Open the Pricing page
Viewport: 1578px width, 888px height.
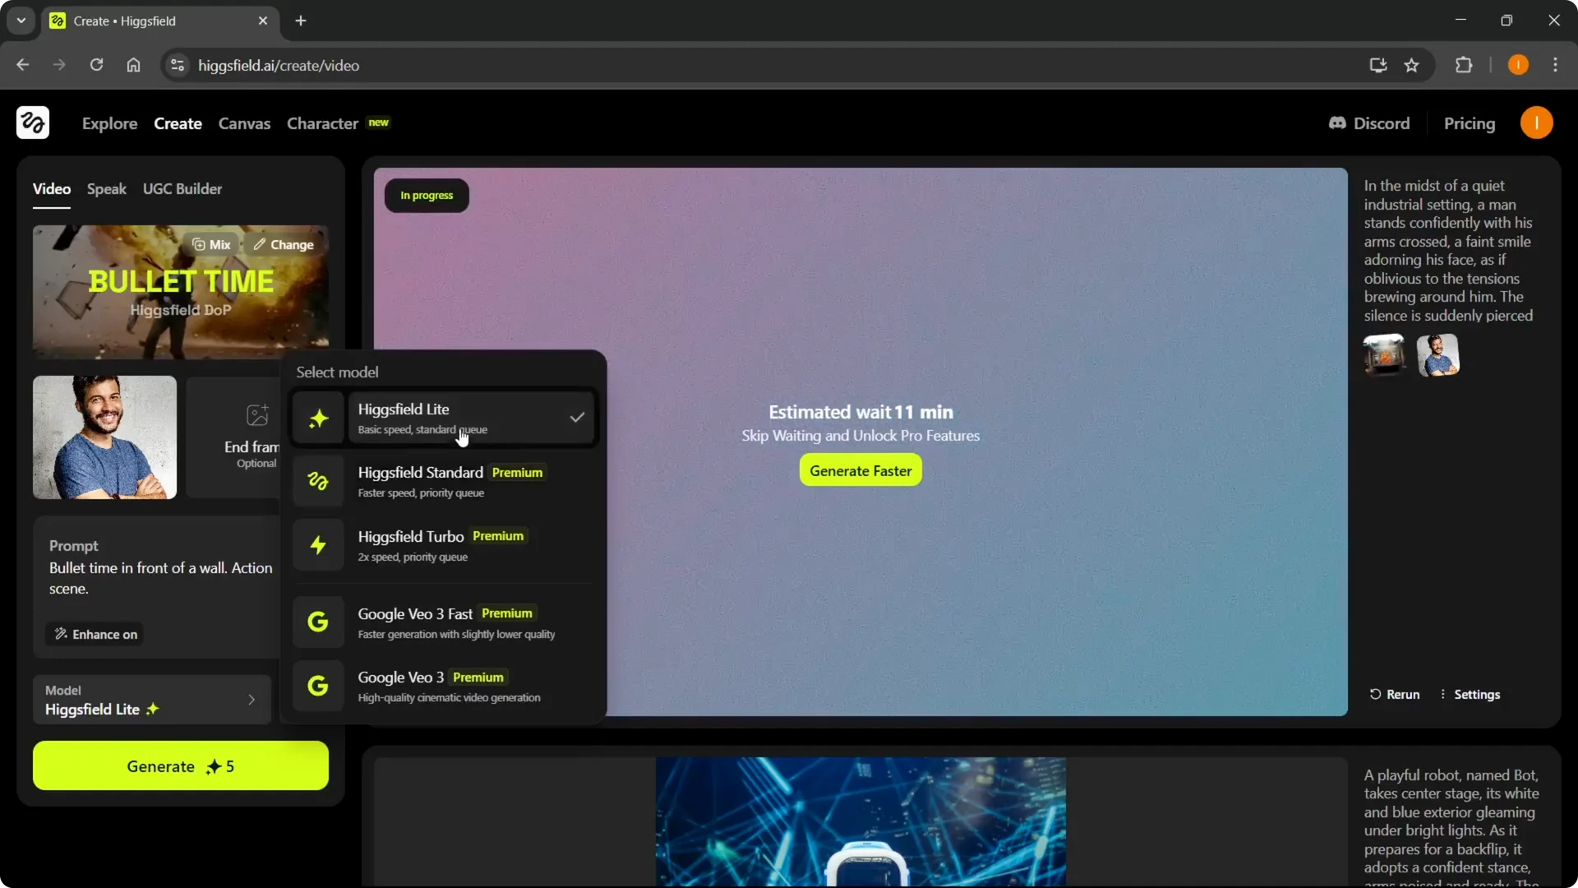click(x=1470, y=123)
